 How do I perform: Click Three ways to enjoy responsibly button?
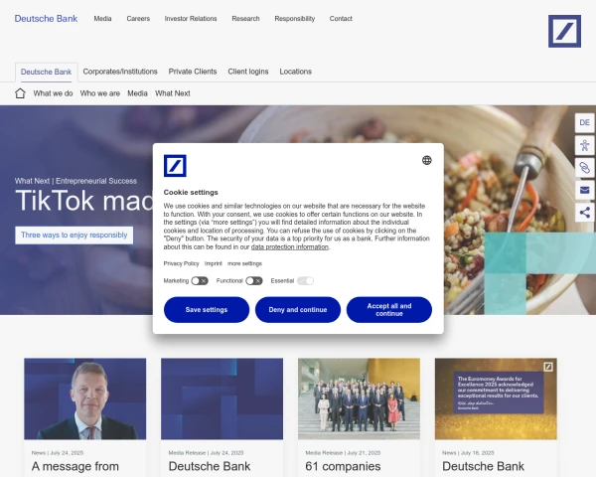(74, 236)
